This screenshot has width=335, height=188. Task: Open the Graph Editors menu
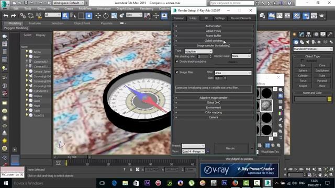[x=125, y=8]
